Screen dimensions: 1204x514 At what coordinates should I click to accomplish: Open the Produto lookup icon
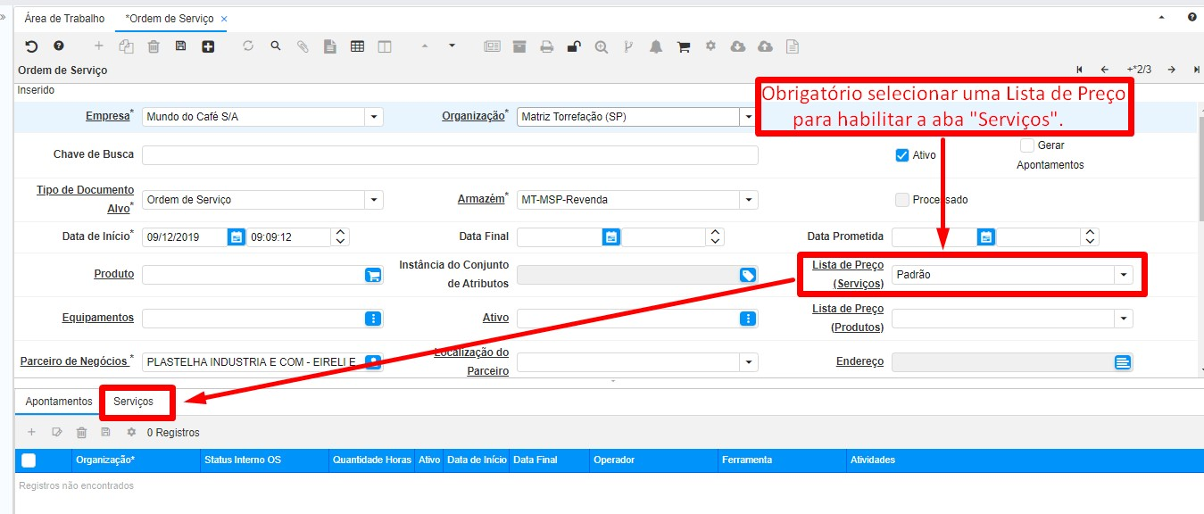pos(373,275)
